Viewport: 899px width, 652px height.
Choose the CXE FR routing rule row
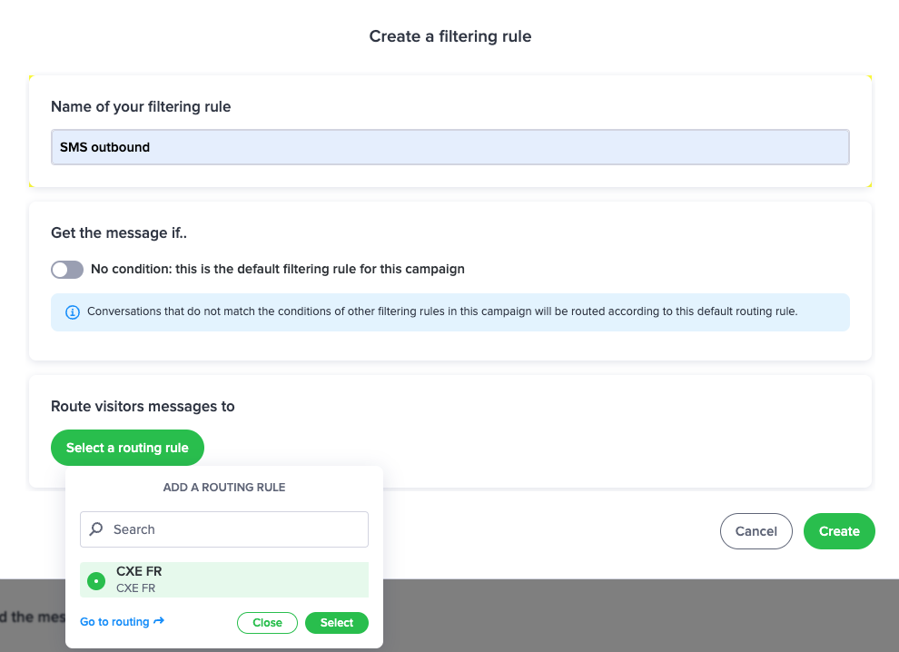tap(224, 579)
